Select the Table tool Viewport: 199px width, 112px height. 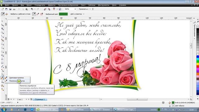tap(2, 63)
